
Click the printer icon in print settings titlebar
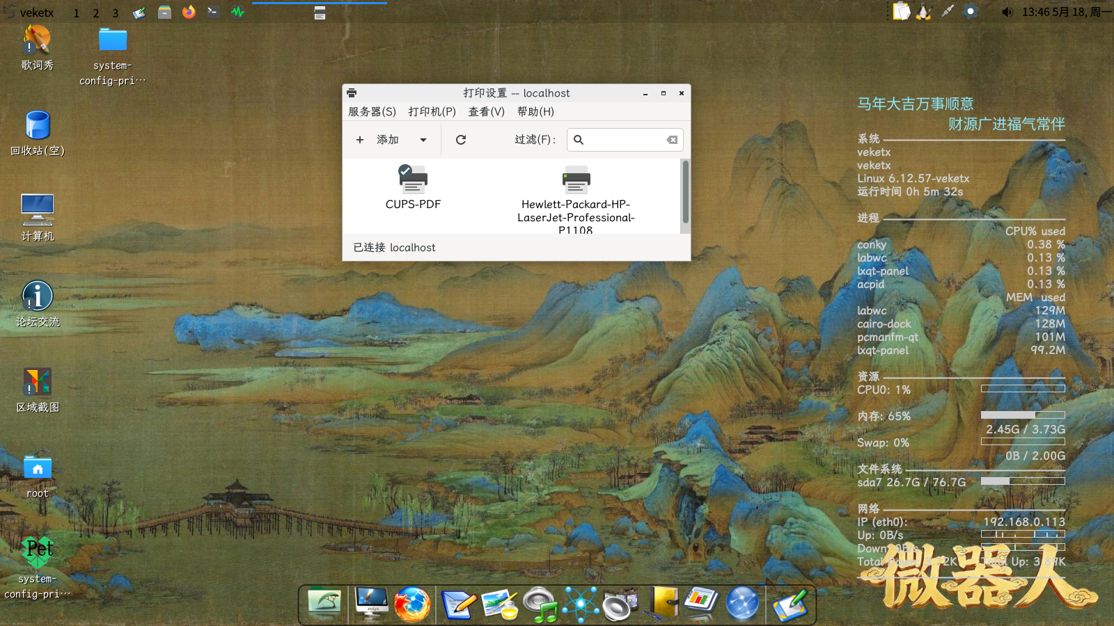[x=352, y=93]
